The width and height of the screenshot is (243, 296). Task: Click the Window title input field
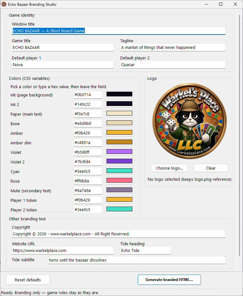pos(119,31)
